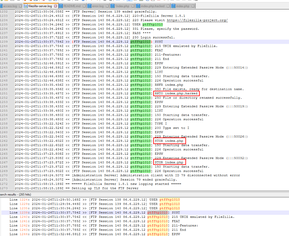289x236 pixels.
Task: Click '230 Login successful.' text
Action: pyautogui.click(x=154, y=37)
